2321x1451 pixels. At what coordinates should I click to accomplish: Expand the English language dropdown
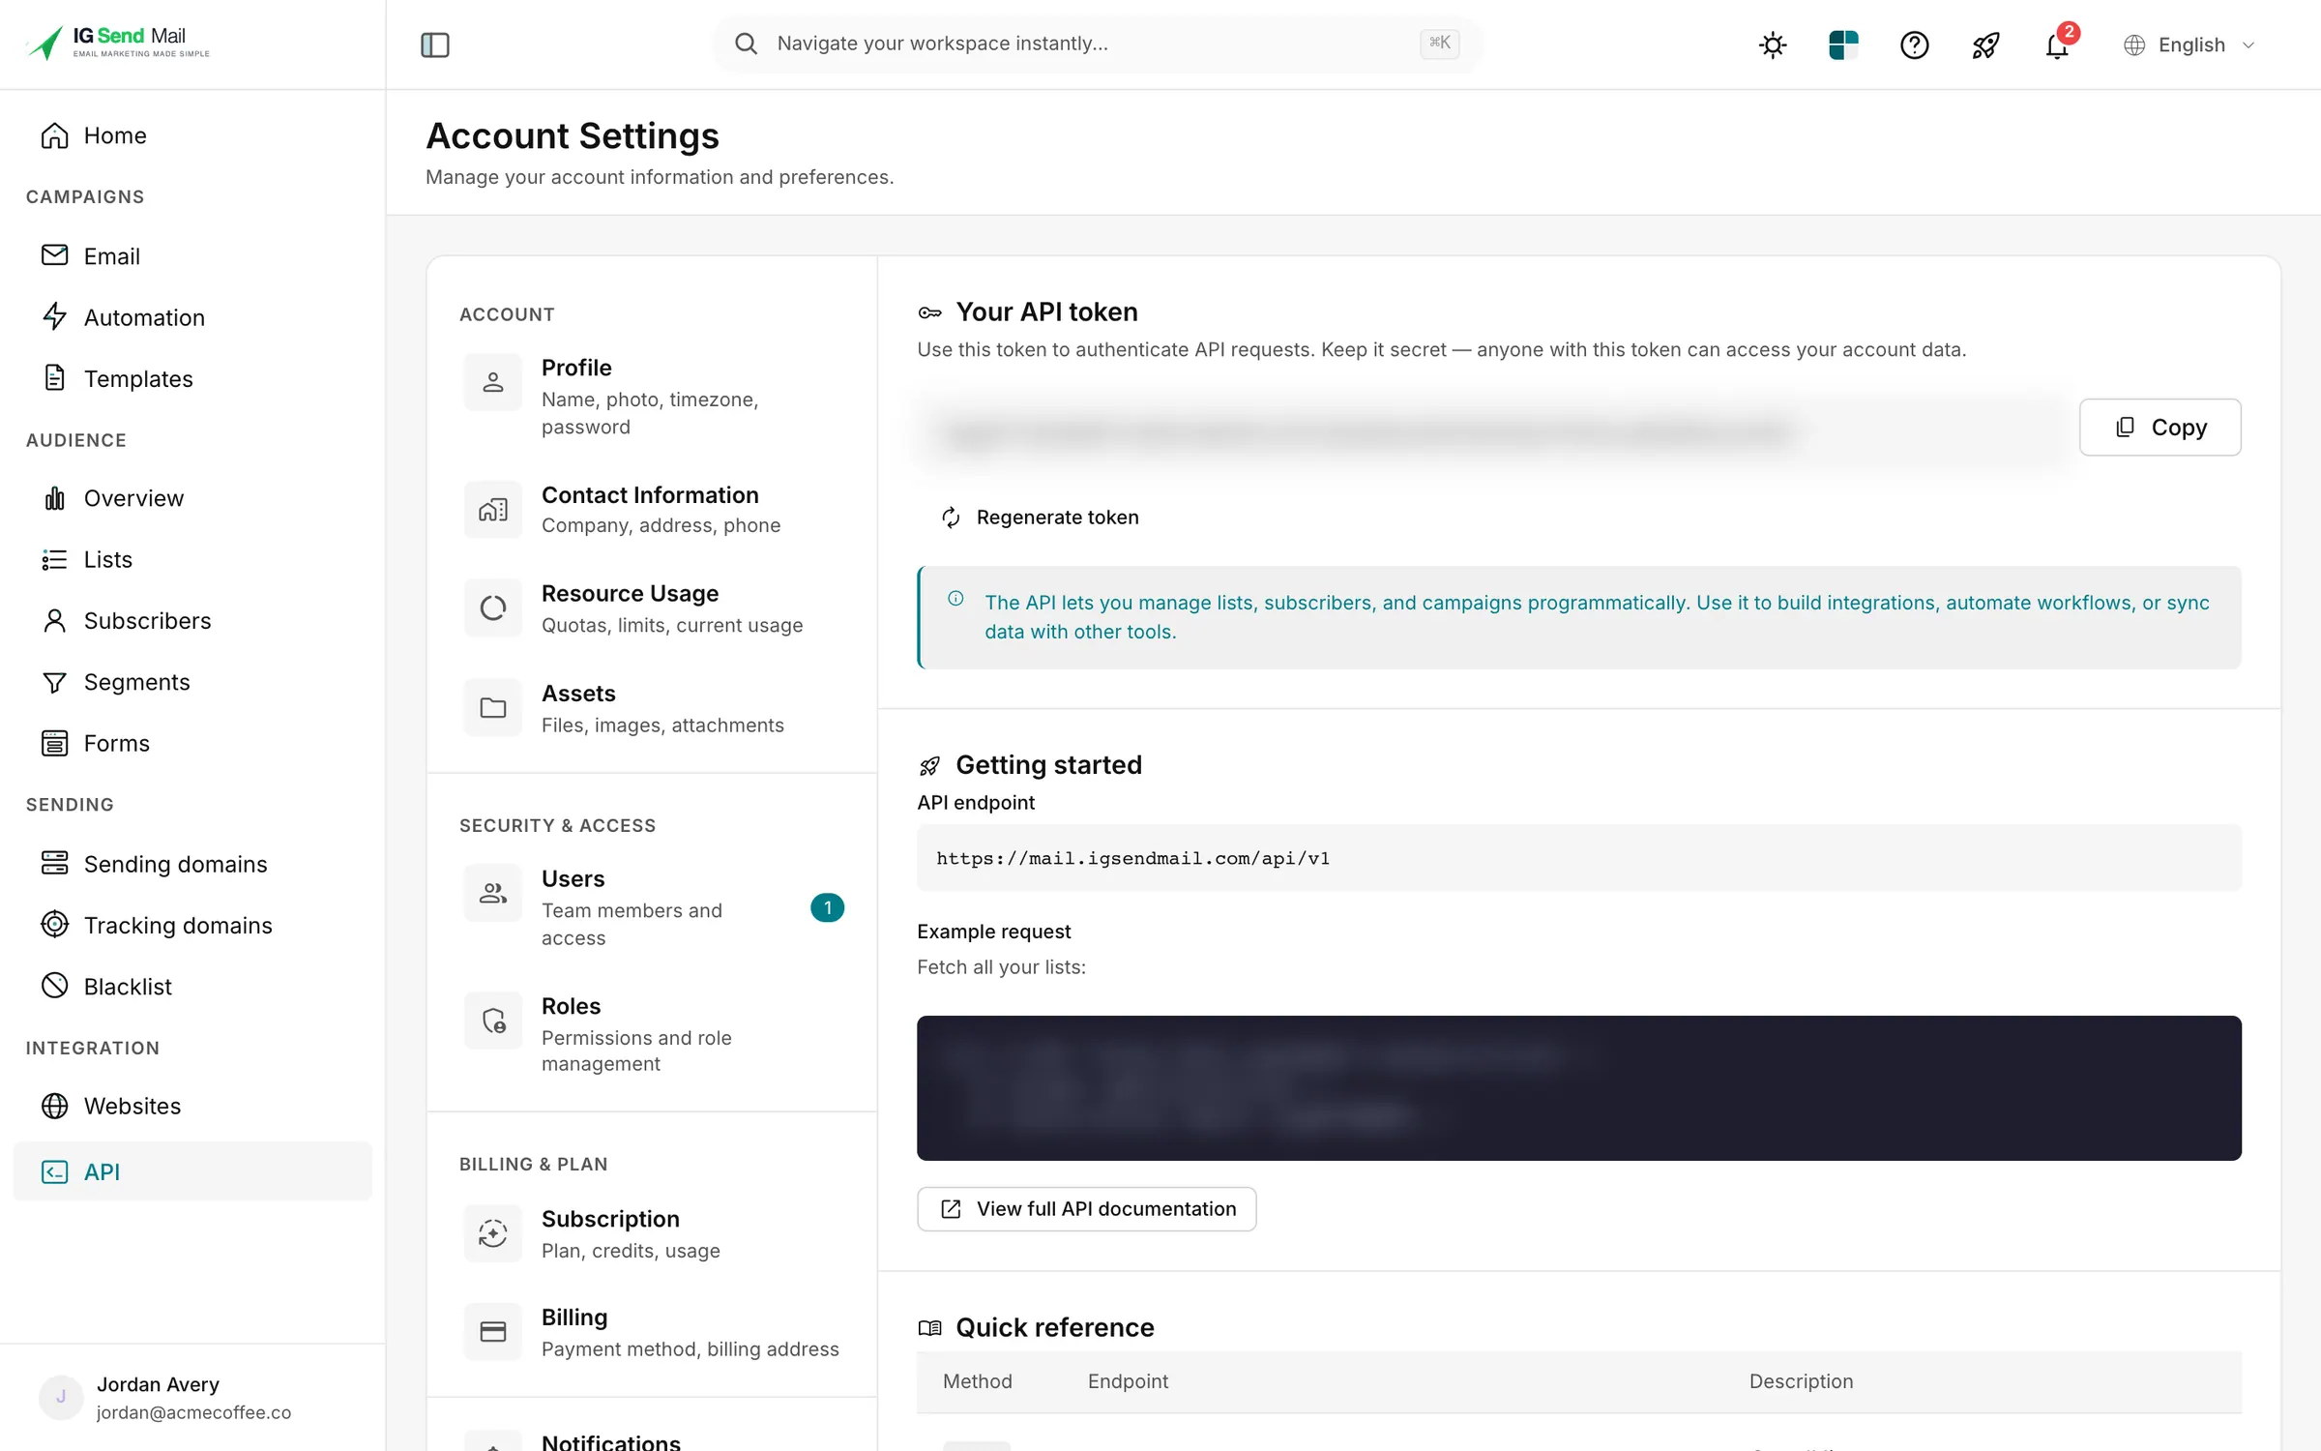click(x=2189, y=44)
